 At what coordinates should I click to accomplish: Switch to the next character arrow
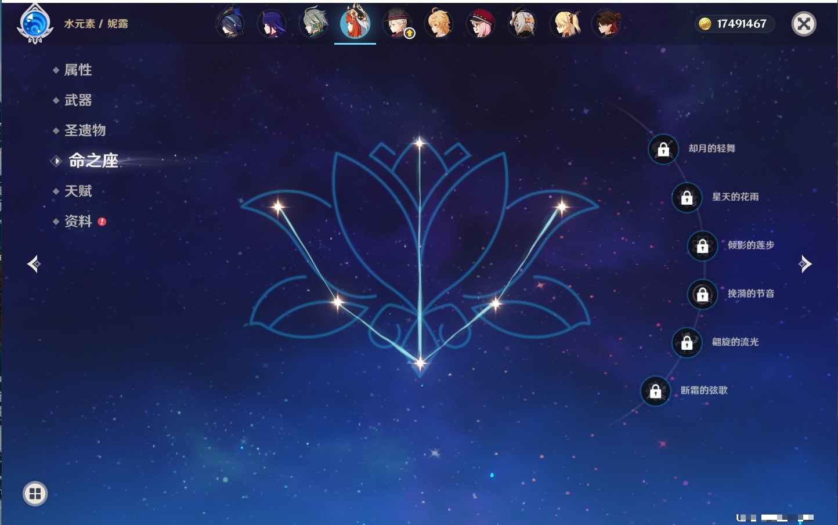coord(805,264)
